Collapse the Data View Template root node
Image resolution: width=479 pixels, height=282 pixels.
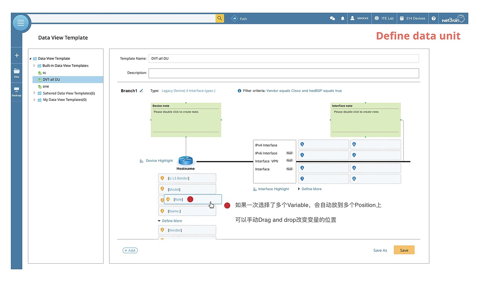pos(30,58)
